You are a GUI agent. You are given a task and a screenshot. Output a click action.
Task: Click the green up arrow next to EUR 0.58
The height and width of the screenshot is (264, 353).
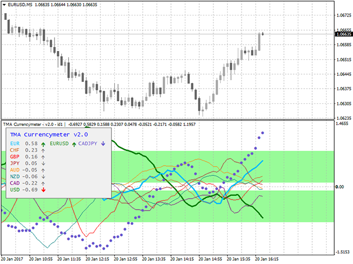click(x=43, y=144)
